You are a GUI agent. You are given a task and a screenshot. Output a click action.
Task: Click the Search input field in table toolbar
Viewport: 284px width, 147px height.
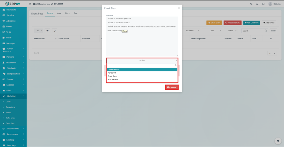pyautogui.click(x=253, y=31)
